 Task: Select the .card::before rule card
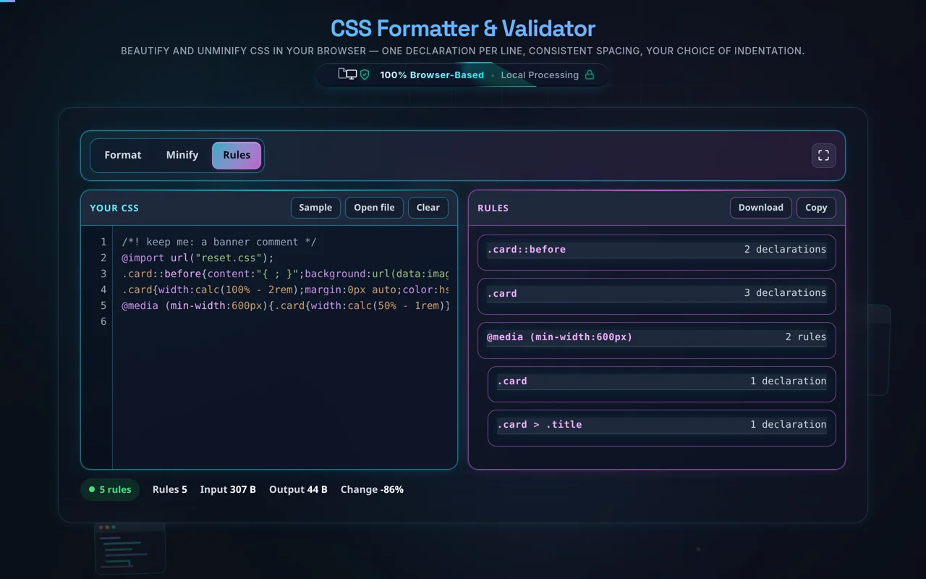[657, 253]
